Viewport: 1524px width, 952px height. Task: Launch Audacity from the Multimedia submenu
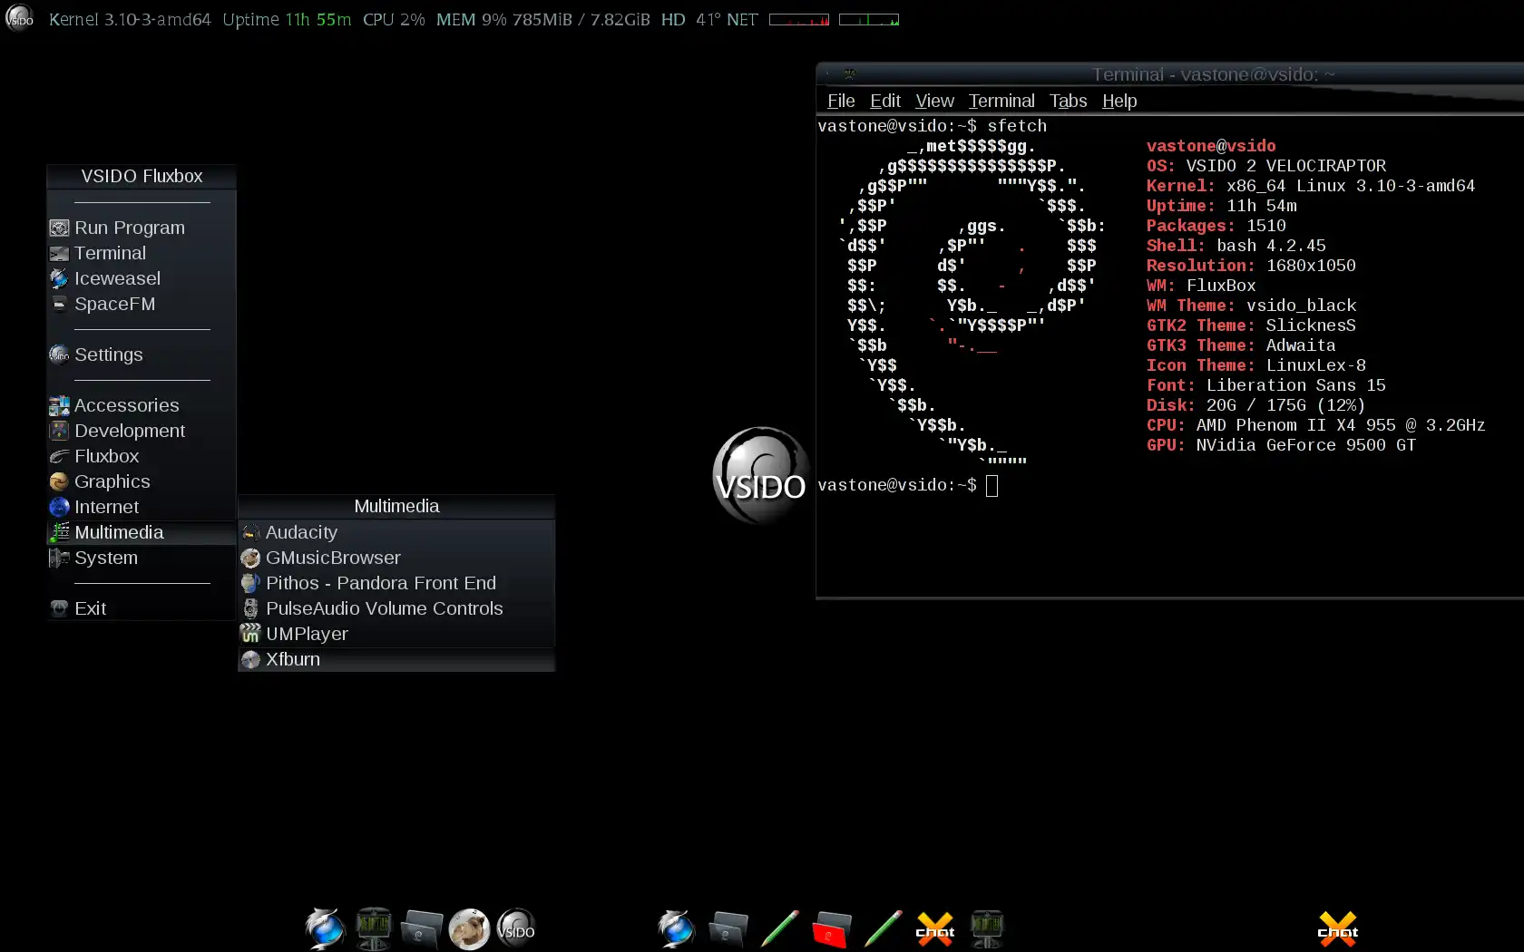tap(396, 532)
